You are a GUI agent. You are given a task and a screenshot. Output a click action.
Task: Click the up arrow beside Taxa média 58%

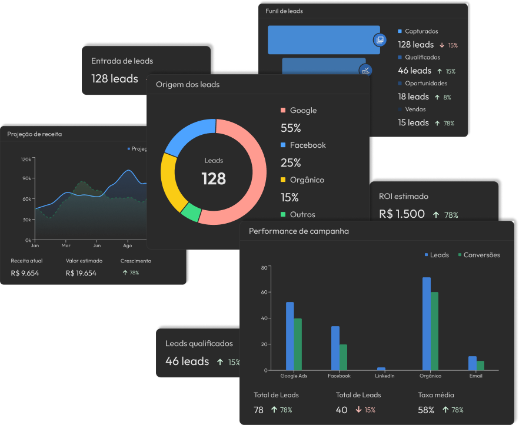(x=445, y=410)
